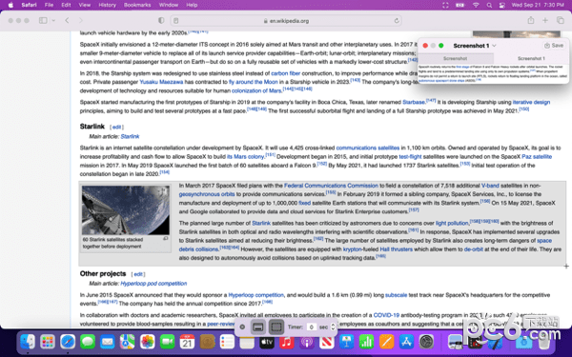
Task: Open the Apple menu
Action: (10, 5)
